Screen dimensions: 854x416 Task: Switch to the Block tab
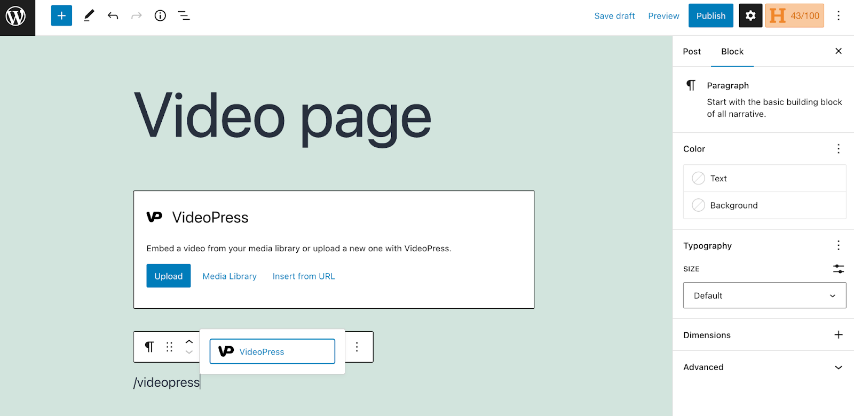pos(732,52)
